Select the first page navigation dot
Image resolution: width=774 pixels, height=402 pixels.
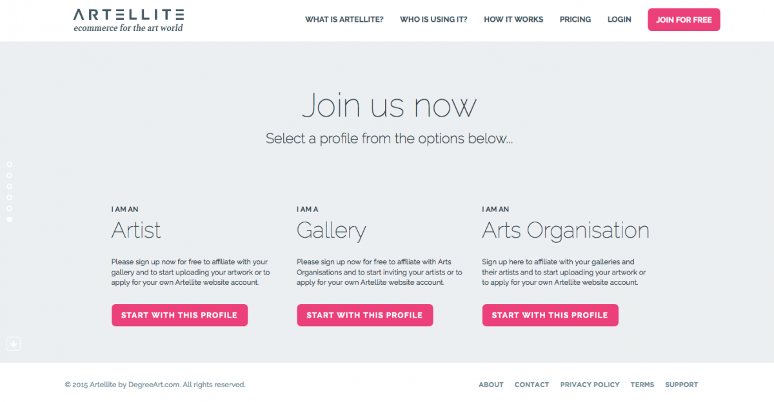(x=9, y=164)
